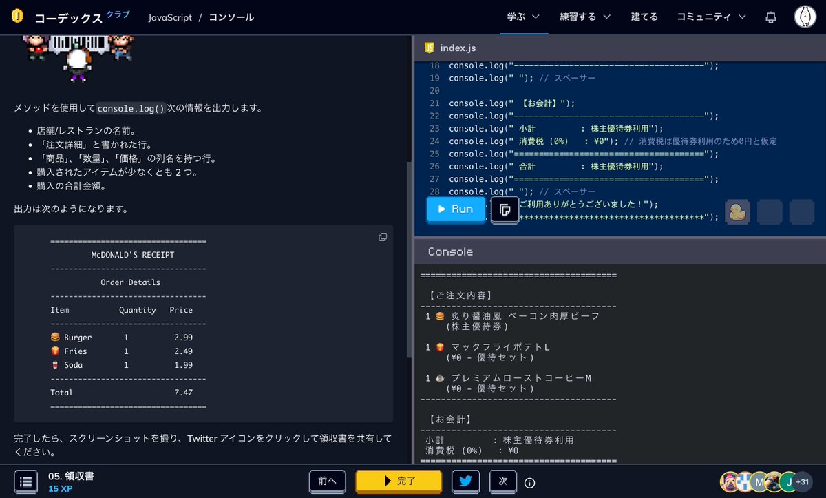The width and height of the screenshot is (826, 498).
Task: Click the プレミアムローストコーヒーM console line
Action: pyautogui.click(x=508, y=378)
